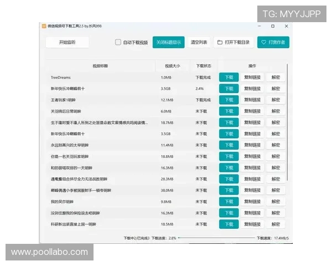Click 下载 for the 6.0MB video

pos(229,111)
